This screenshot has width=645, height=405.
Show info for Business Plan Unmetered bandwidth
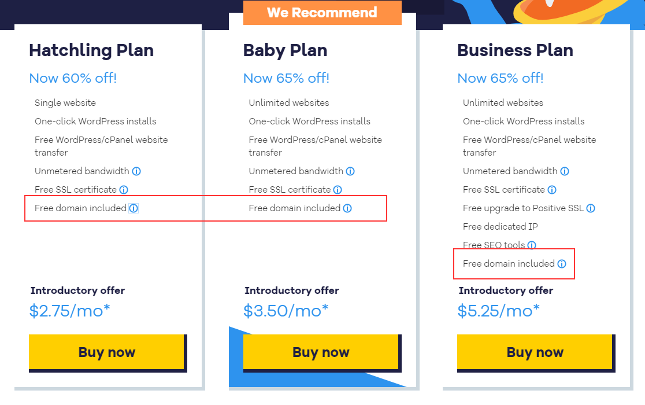click(565, 171)
